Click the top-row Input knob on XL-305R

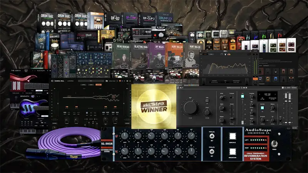click(124, 136)
